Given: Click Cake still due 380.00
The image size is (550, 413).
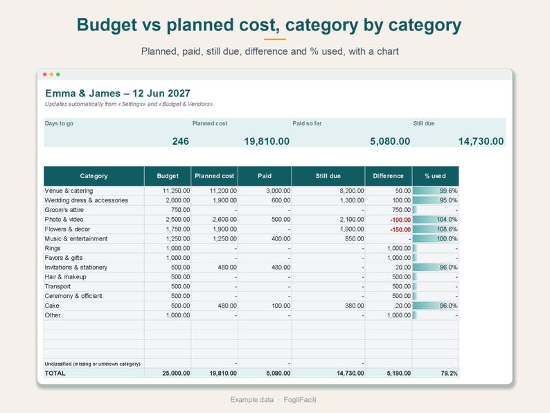Looking at the screenshot, I should click(x=328, y=306).
